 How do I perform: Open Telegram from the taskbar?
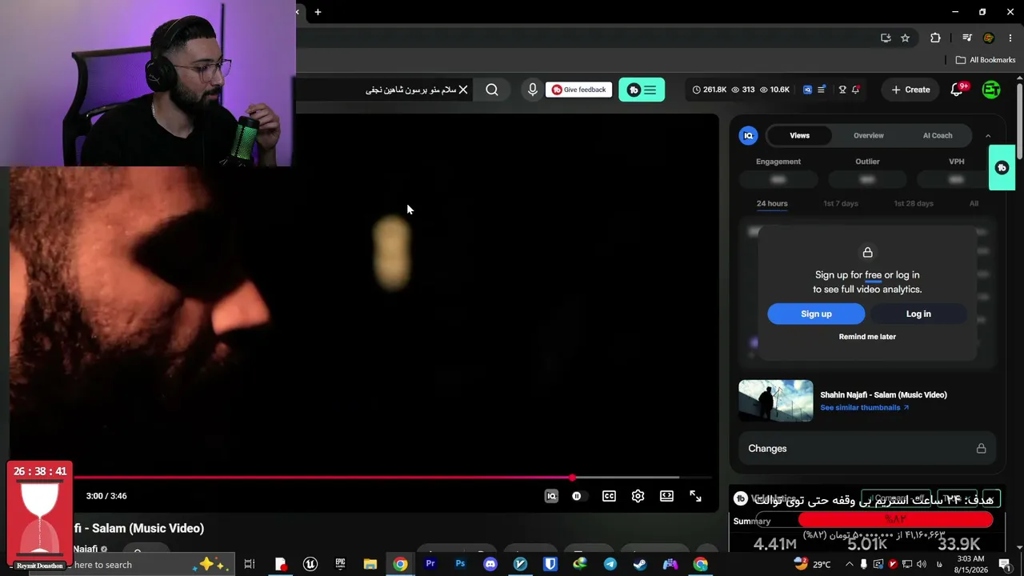coord(610,564)
